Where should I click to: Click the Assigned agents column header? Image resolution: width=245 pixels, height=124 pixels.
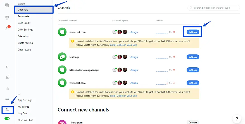tap(120, 21)
